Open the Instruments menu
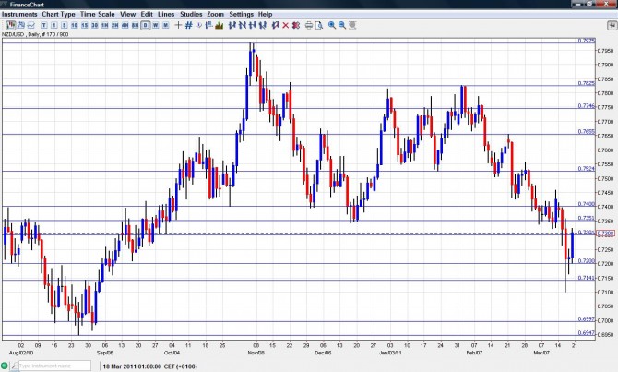Image resolution: width=618 pixels, height=372 pixels. [x=19, y=14]
